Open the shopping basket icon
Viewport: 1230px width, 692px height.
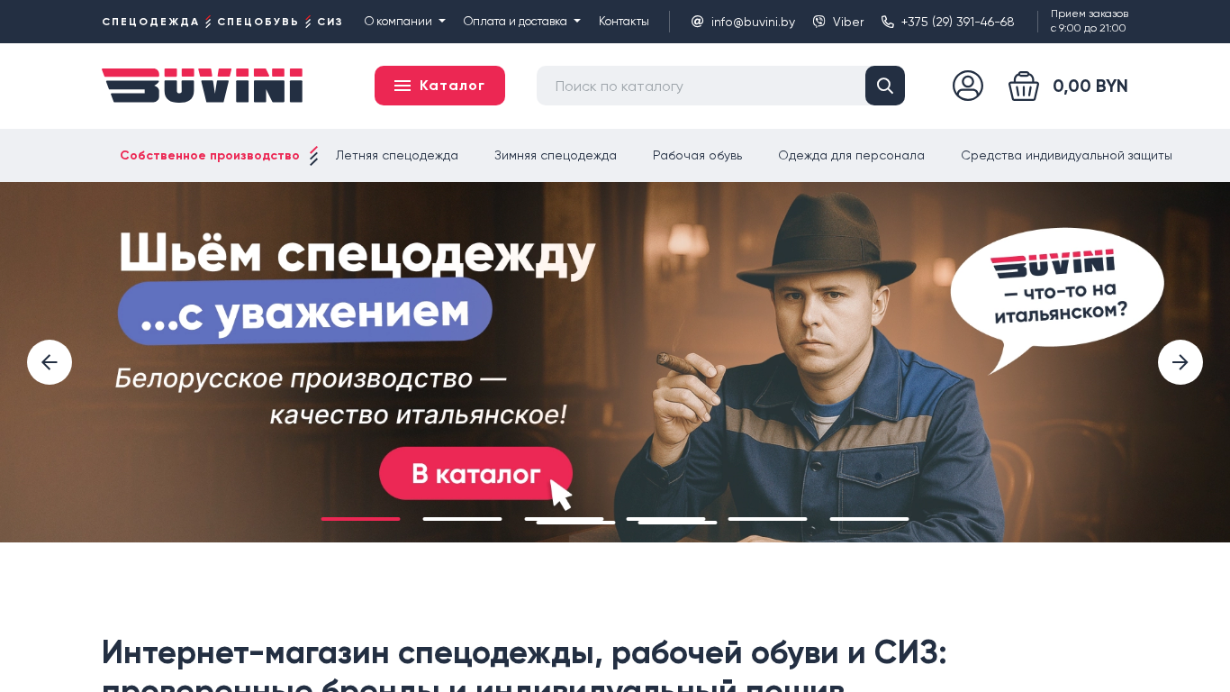[x=1024, y=86]
